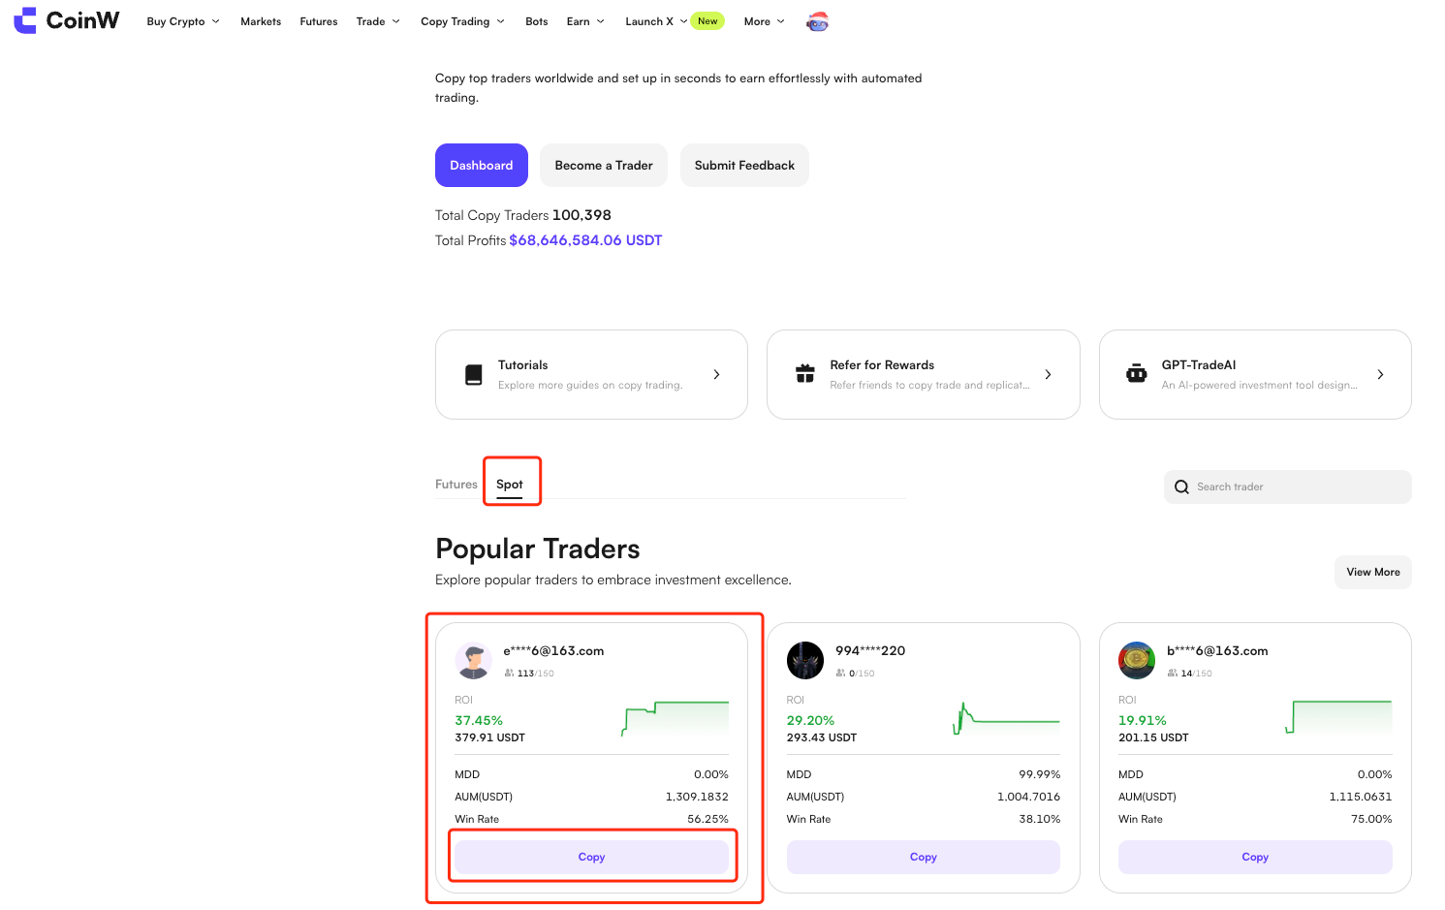Switch to the Futures tab

(x=456, y=485)
